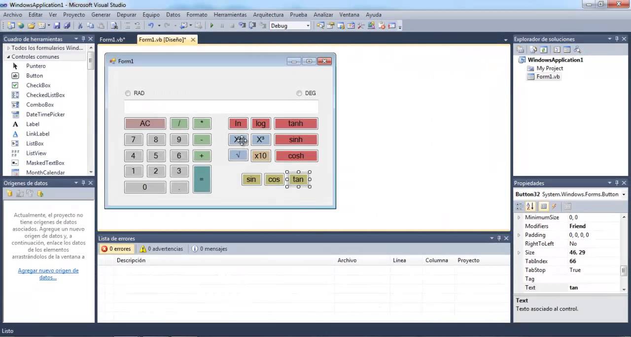Toggle the 0 mensajes filter

[x=210, y=249]
